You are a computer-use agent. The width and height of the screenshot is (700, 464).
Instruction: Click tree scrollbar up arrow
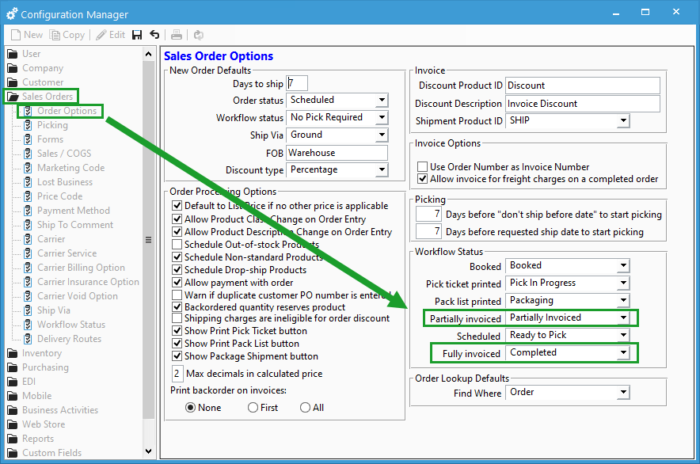point(149,55)
